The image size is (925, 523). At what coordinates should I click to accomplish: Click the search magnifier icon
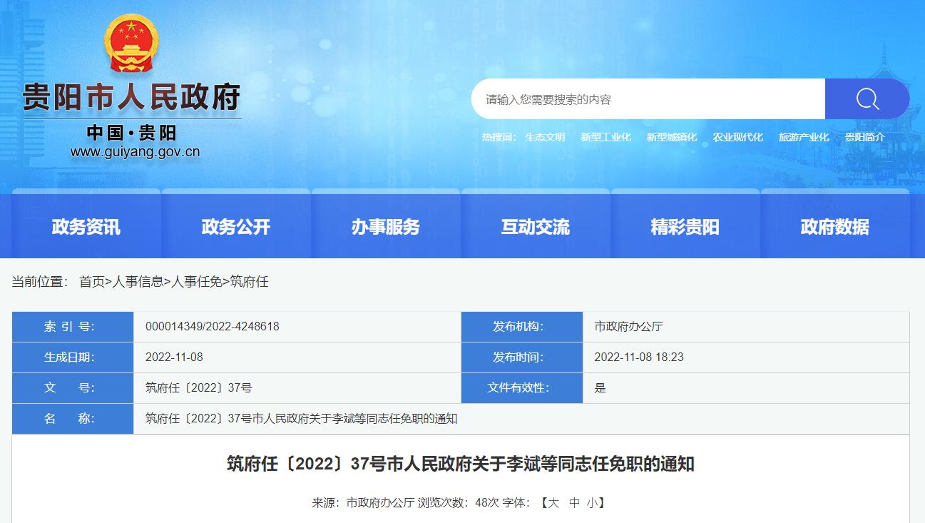pos(867,98)
